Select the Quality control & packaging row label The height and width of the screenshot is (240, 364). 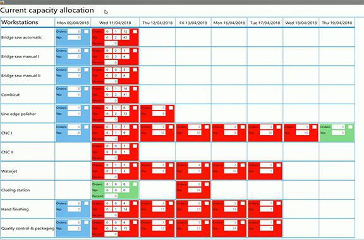point(28,228)
